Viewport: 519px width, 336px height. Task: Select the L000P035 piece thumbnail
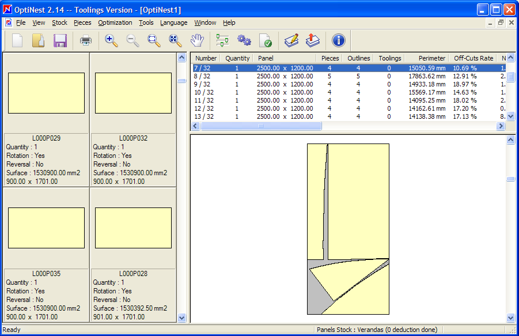click(46, 228)
